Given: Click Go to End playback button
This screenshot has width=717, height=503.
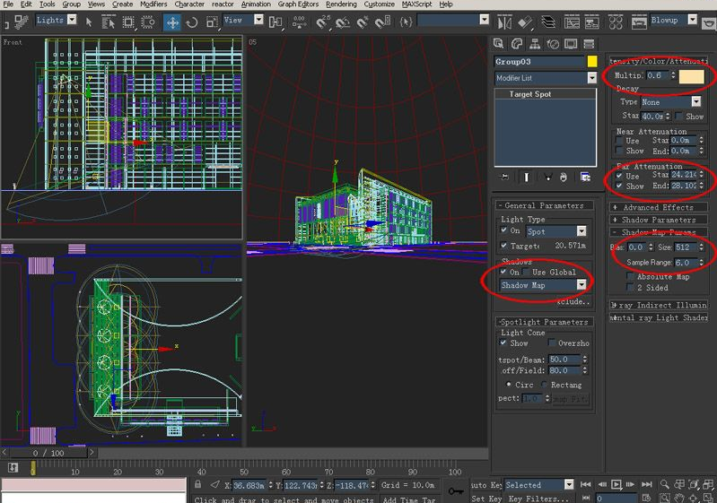Looking at the screenshot, I should (x=647, y=484).
